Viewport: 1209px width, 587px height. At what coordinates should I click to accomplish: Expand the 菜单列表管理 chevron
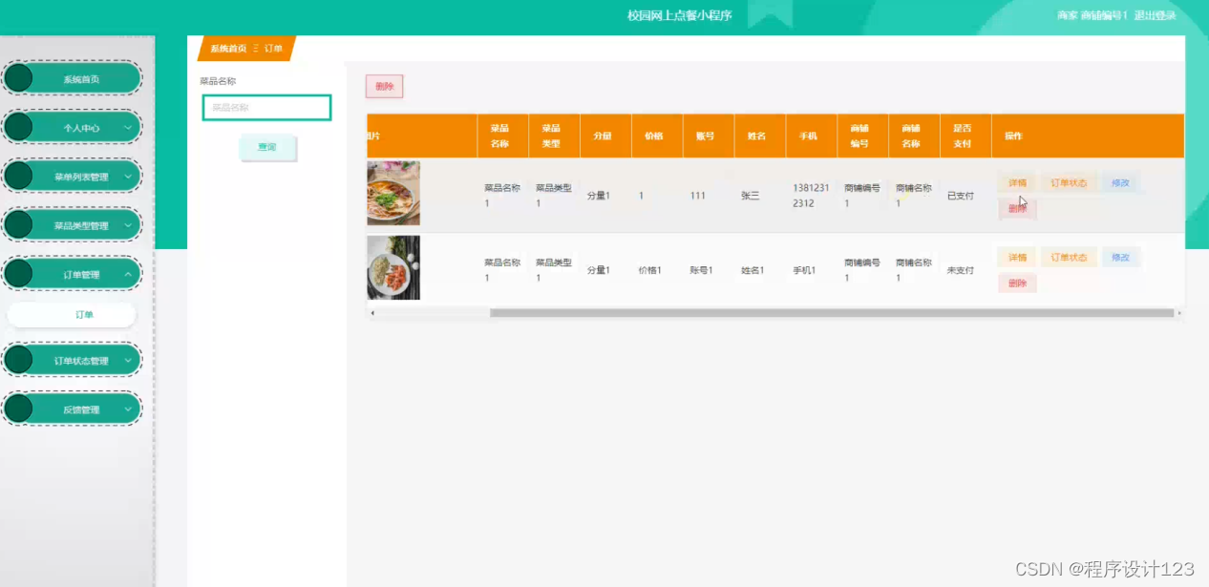[x=128, y=176]
